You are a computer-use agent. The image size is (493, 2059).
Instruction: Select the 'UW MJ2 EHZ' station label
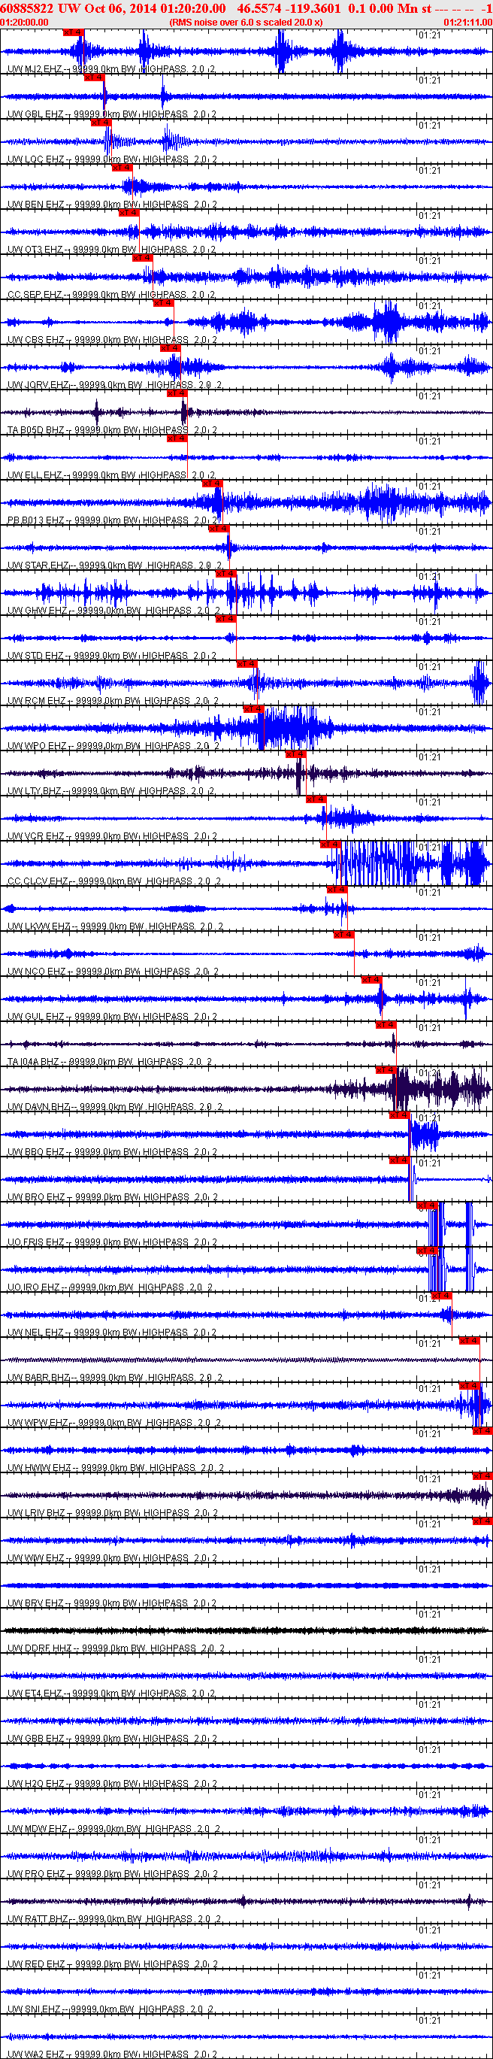tap(35, 69)
